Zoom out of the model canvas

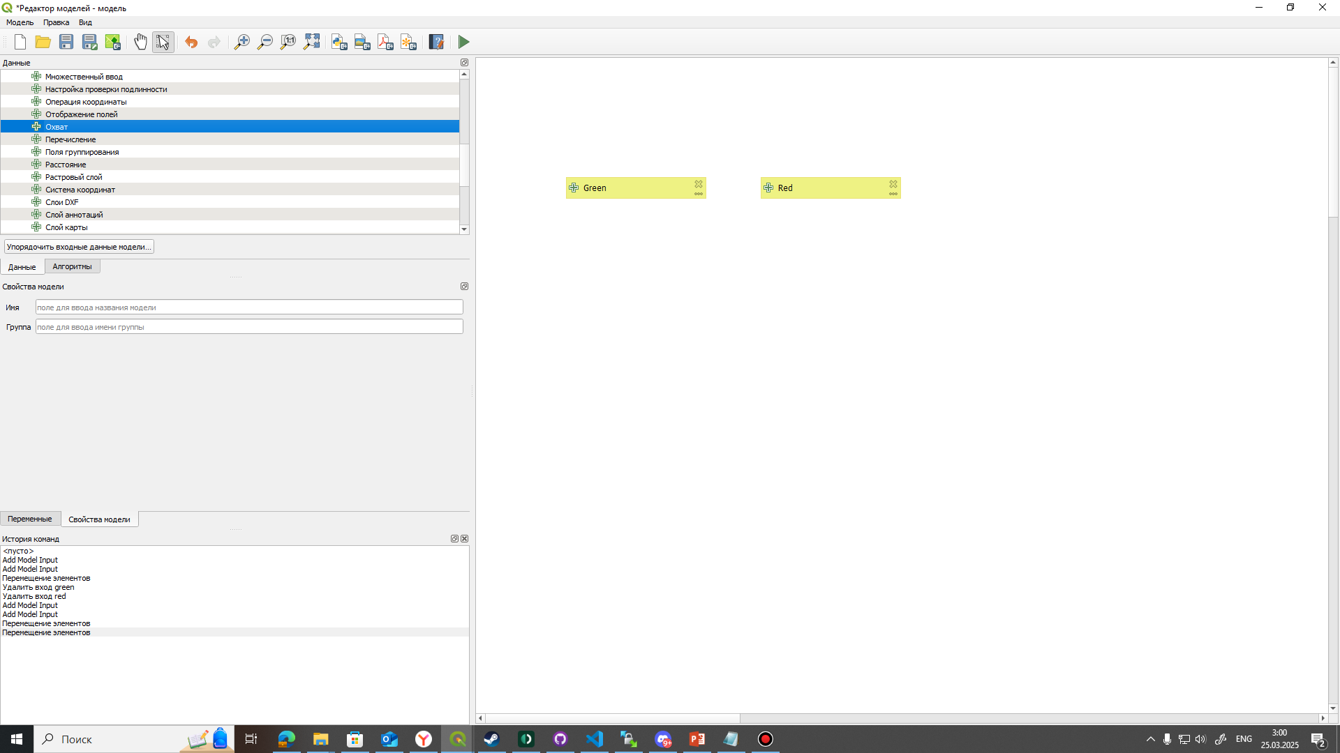265,43
